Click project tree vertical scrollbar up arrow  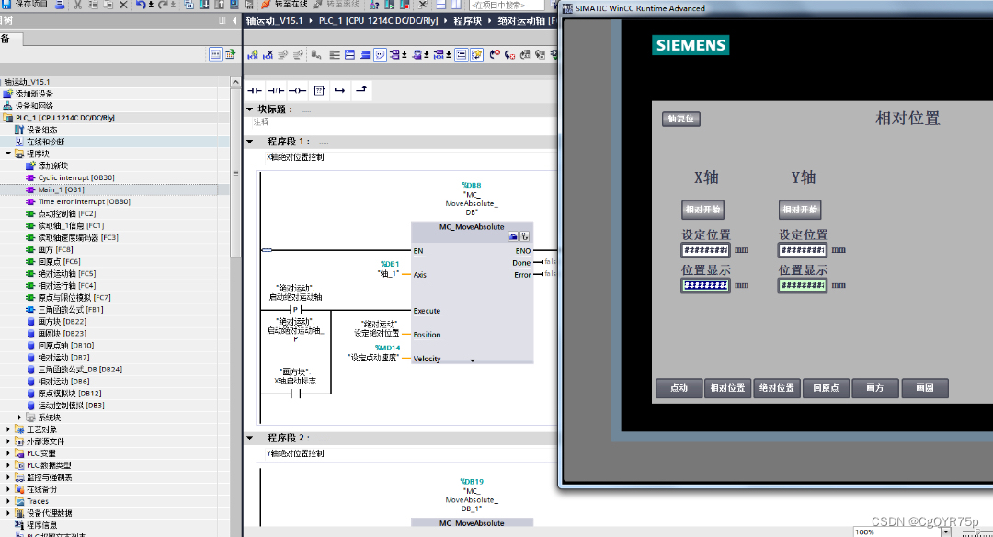click(x=235, y=83)
